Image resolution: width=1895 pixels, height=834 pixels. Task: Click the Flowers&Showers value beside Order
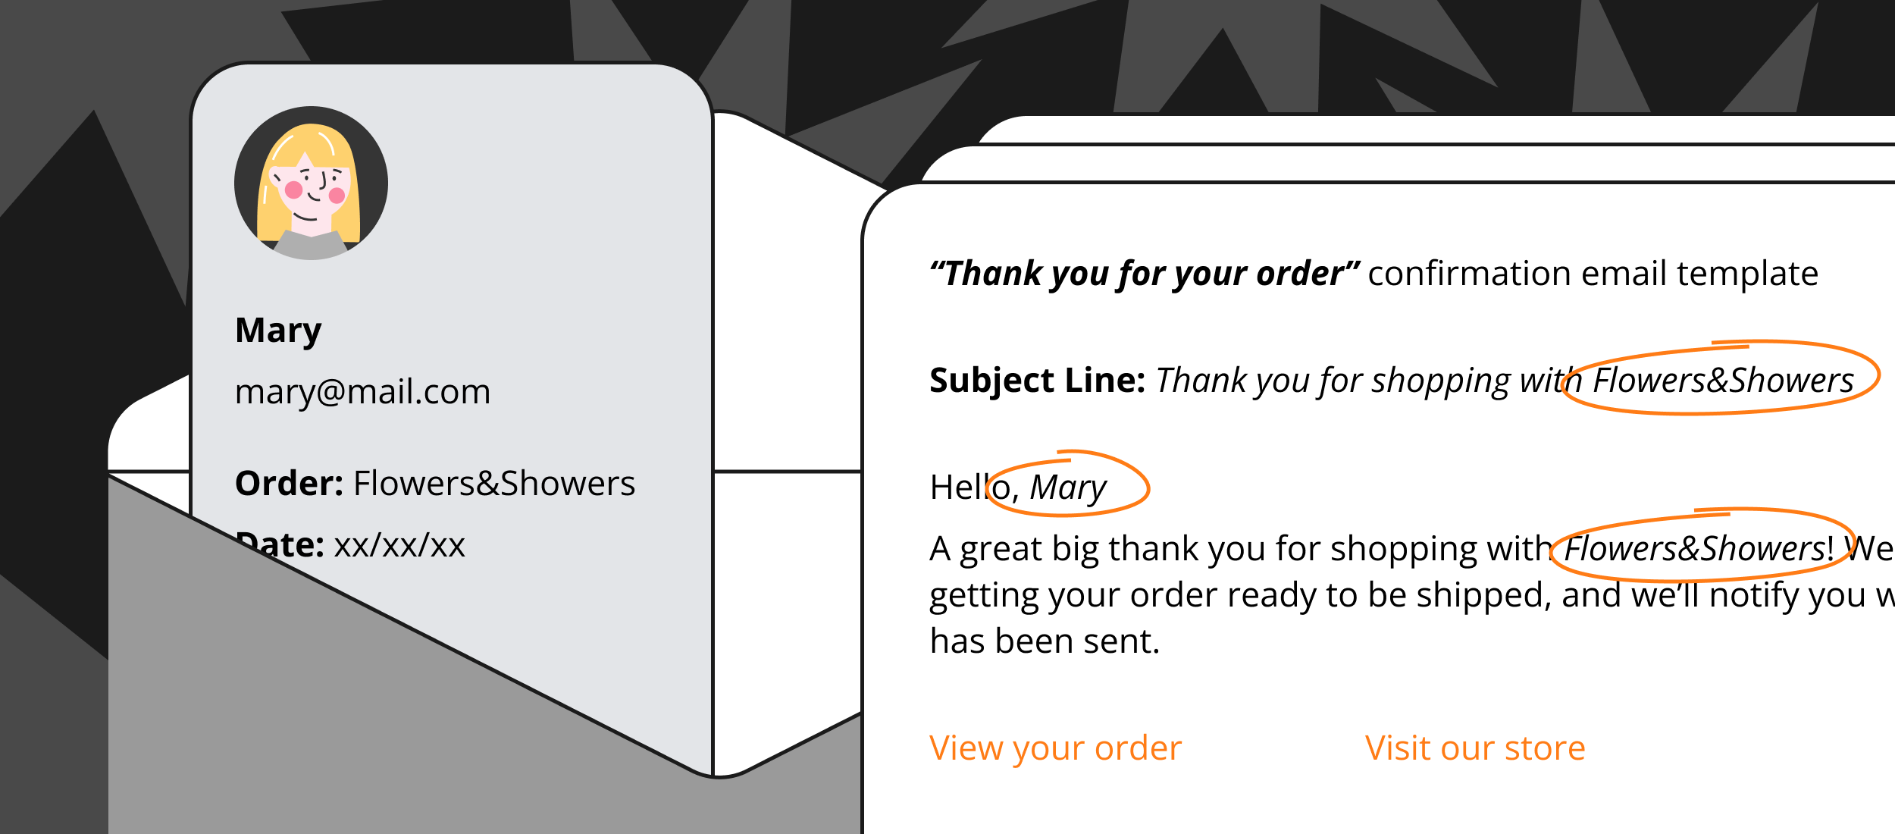[x=493, y=484]
